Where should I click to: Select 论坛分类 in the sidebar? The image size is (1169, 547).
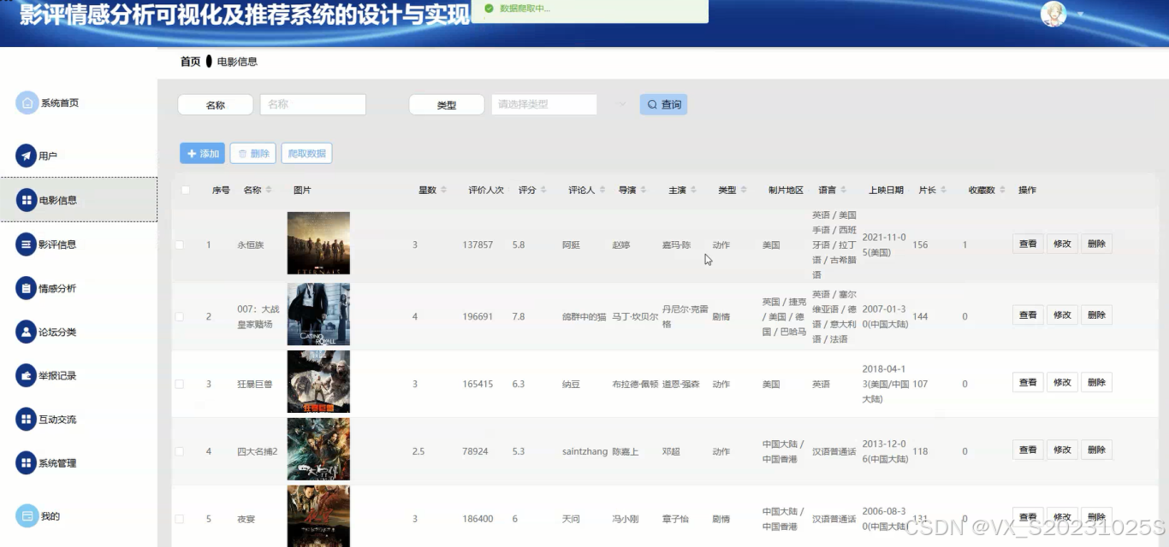pos(57,332)
